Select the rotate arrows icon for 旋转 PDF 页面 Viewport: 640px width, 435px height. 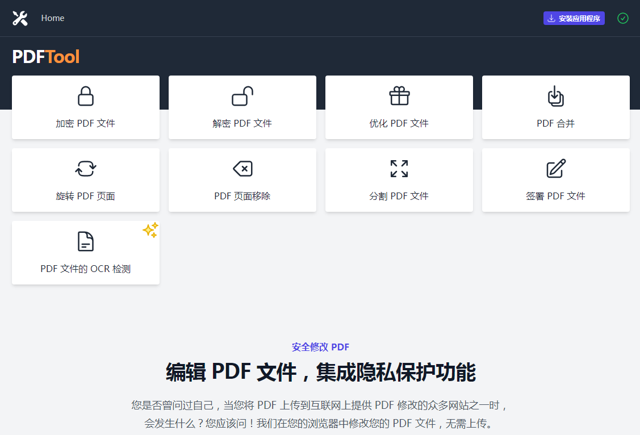pos(85,169)
